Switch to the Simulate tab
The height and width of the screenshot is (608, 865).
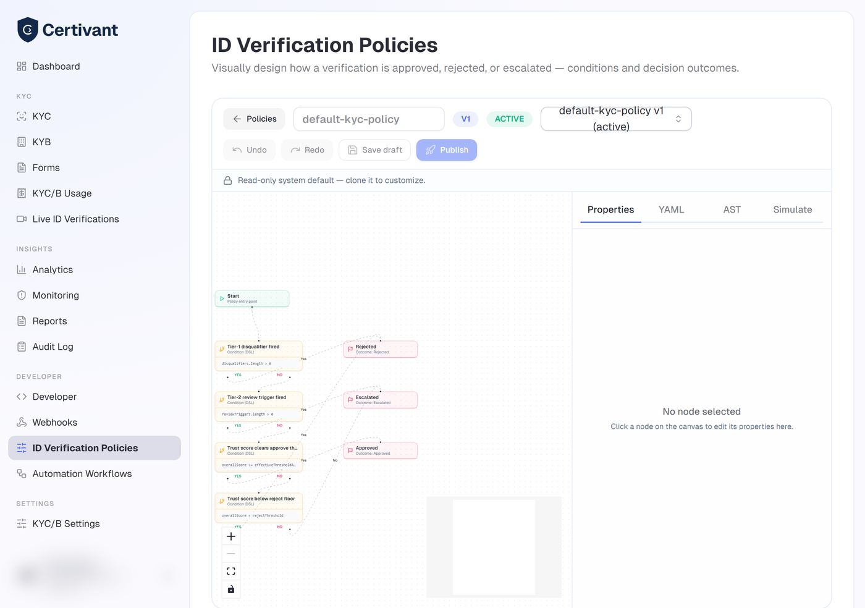click(x=793, y=209)
